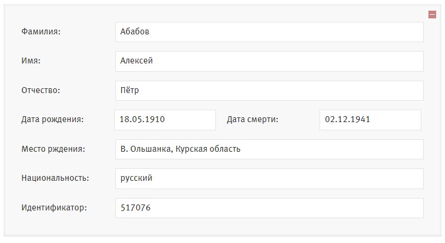Click the Отчество label
The width and height of the screenshot is (445, 243).
pyautogui.click(x=41, y=90)
